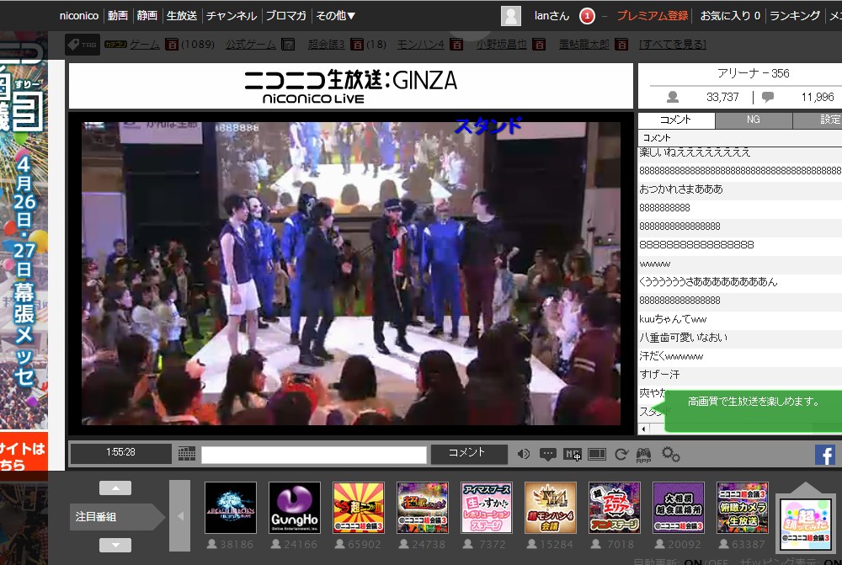Image resolution: width=842 pixels, height=565 pixels.
Task: Open the 動画 menu item
Action: 118,15
